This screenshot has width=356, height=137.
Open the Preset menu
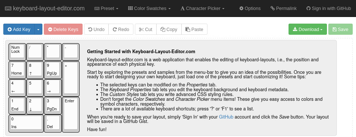coord(106,8)
